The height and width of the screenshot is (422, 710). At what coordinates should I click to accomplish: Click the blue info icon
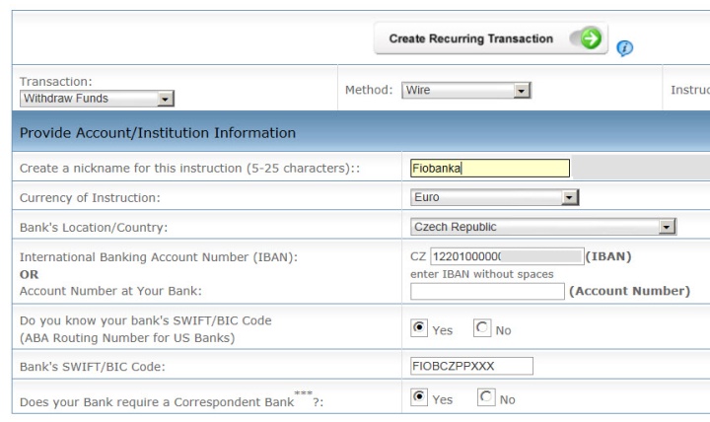(x=624, y=47)
